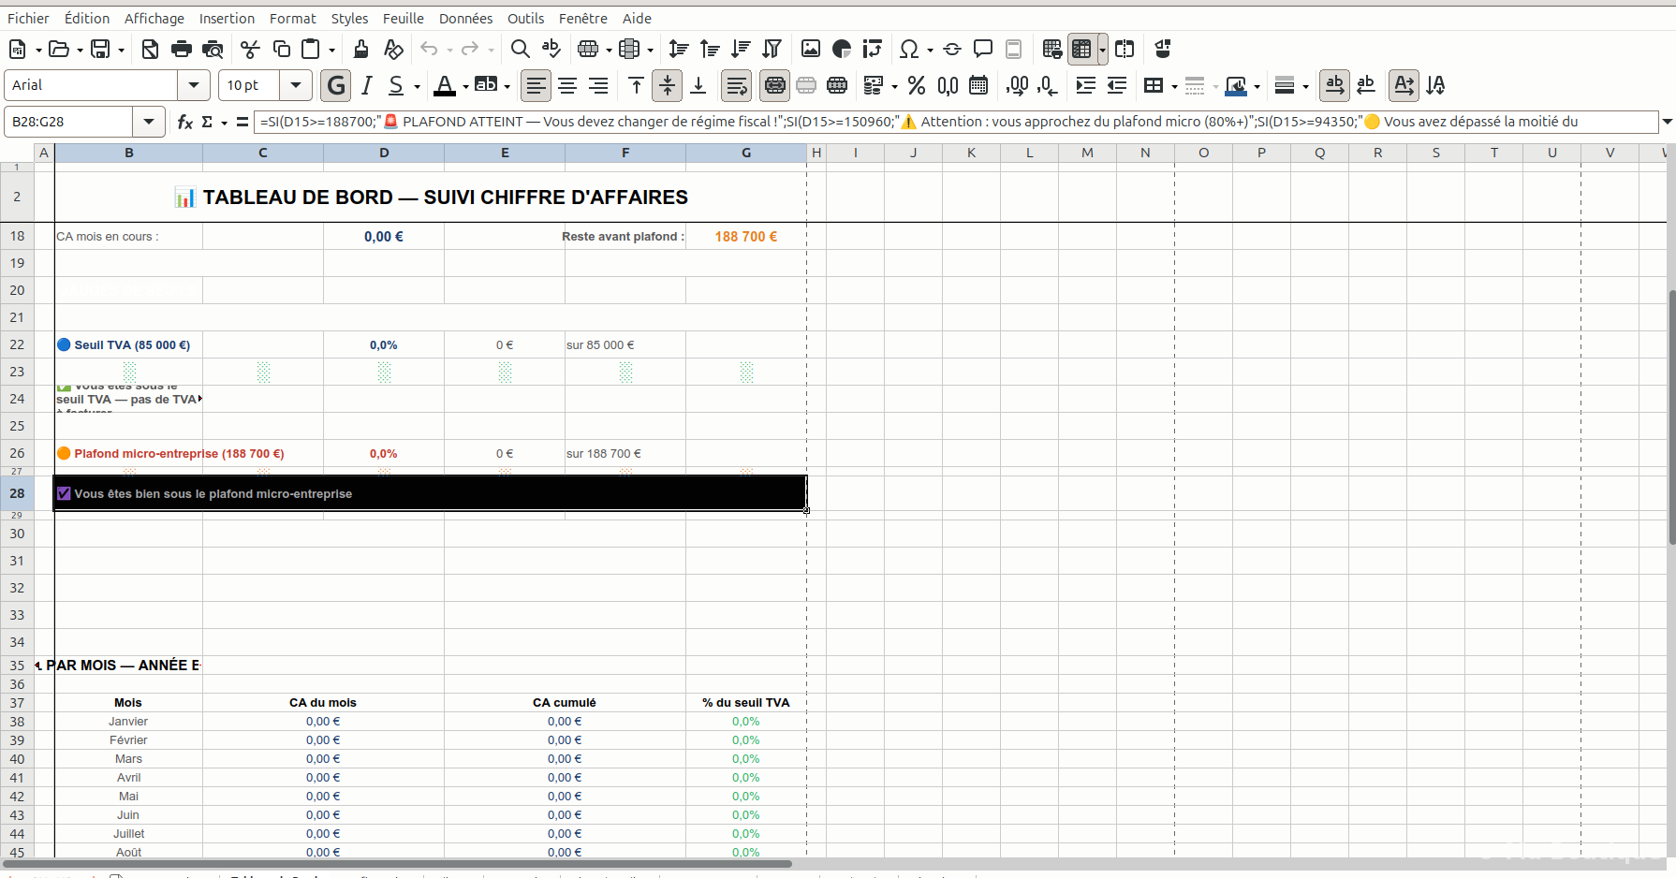Toggle Center Horizontally button
This screenshot has height=878, width=1676.
pos(567,85)
